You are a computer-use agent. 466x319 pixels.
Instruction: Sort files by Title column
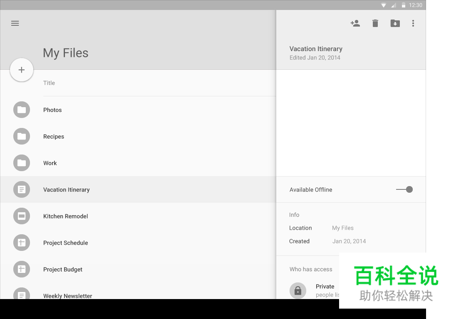(x=49, y=83)
